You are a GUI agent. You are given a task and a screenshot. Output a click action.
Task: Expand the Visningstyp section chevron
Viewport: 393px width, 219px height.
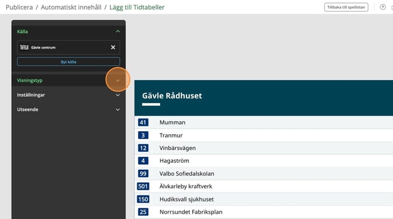(117, 80)
